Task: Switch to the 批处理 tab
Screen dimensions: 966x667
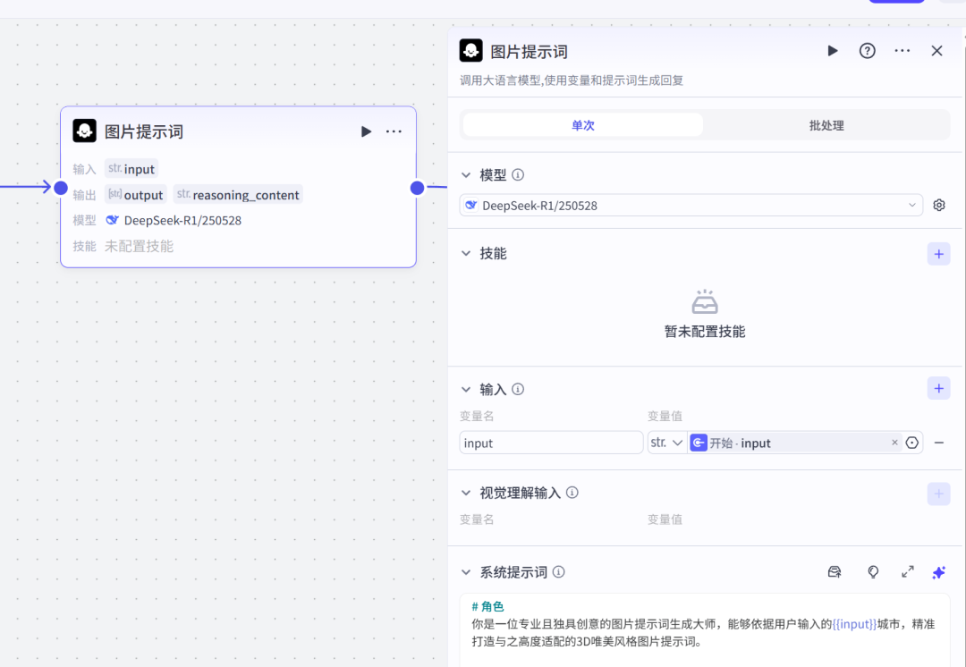Action: coord(826,125)
